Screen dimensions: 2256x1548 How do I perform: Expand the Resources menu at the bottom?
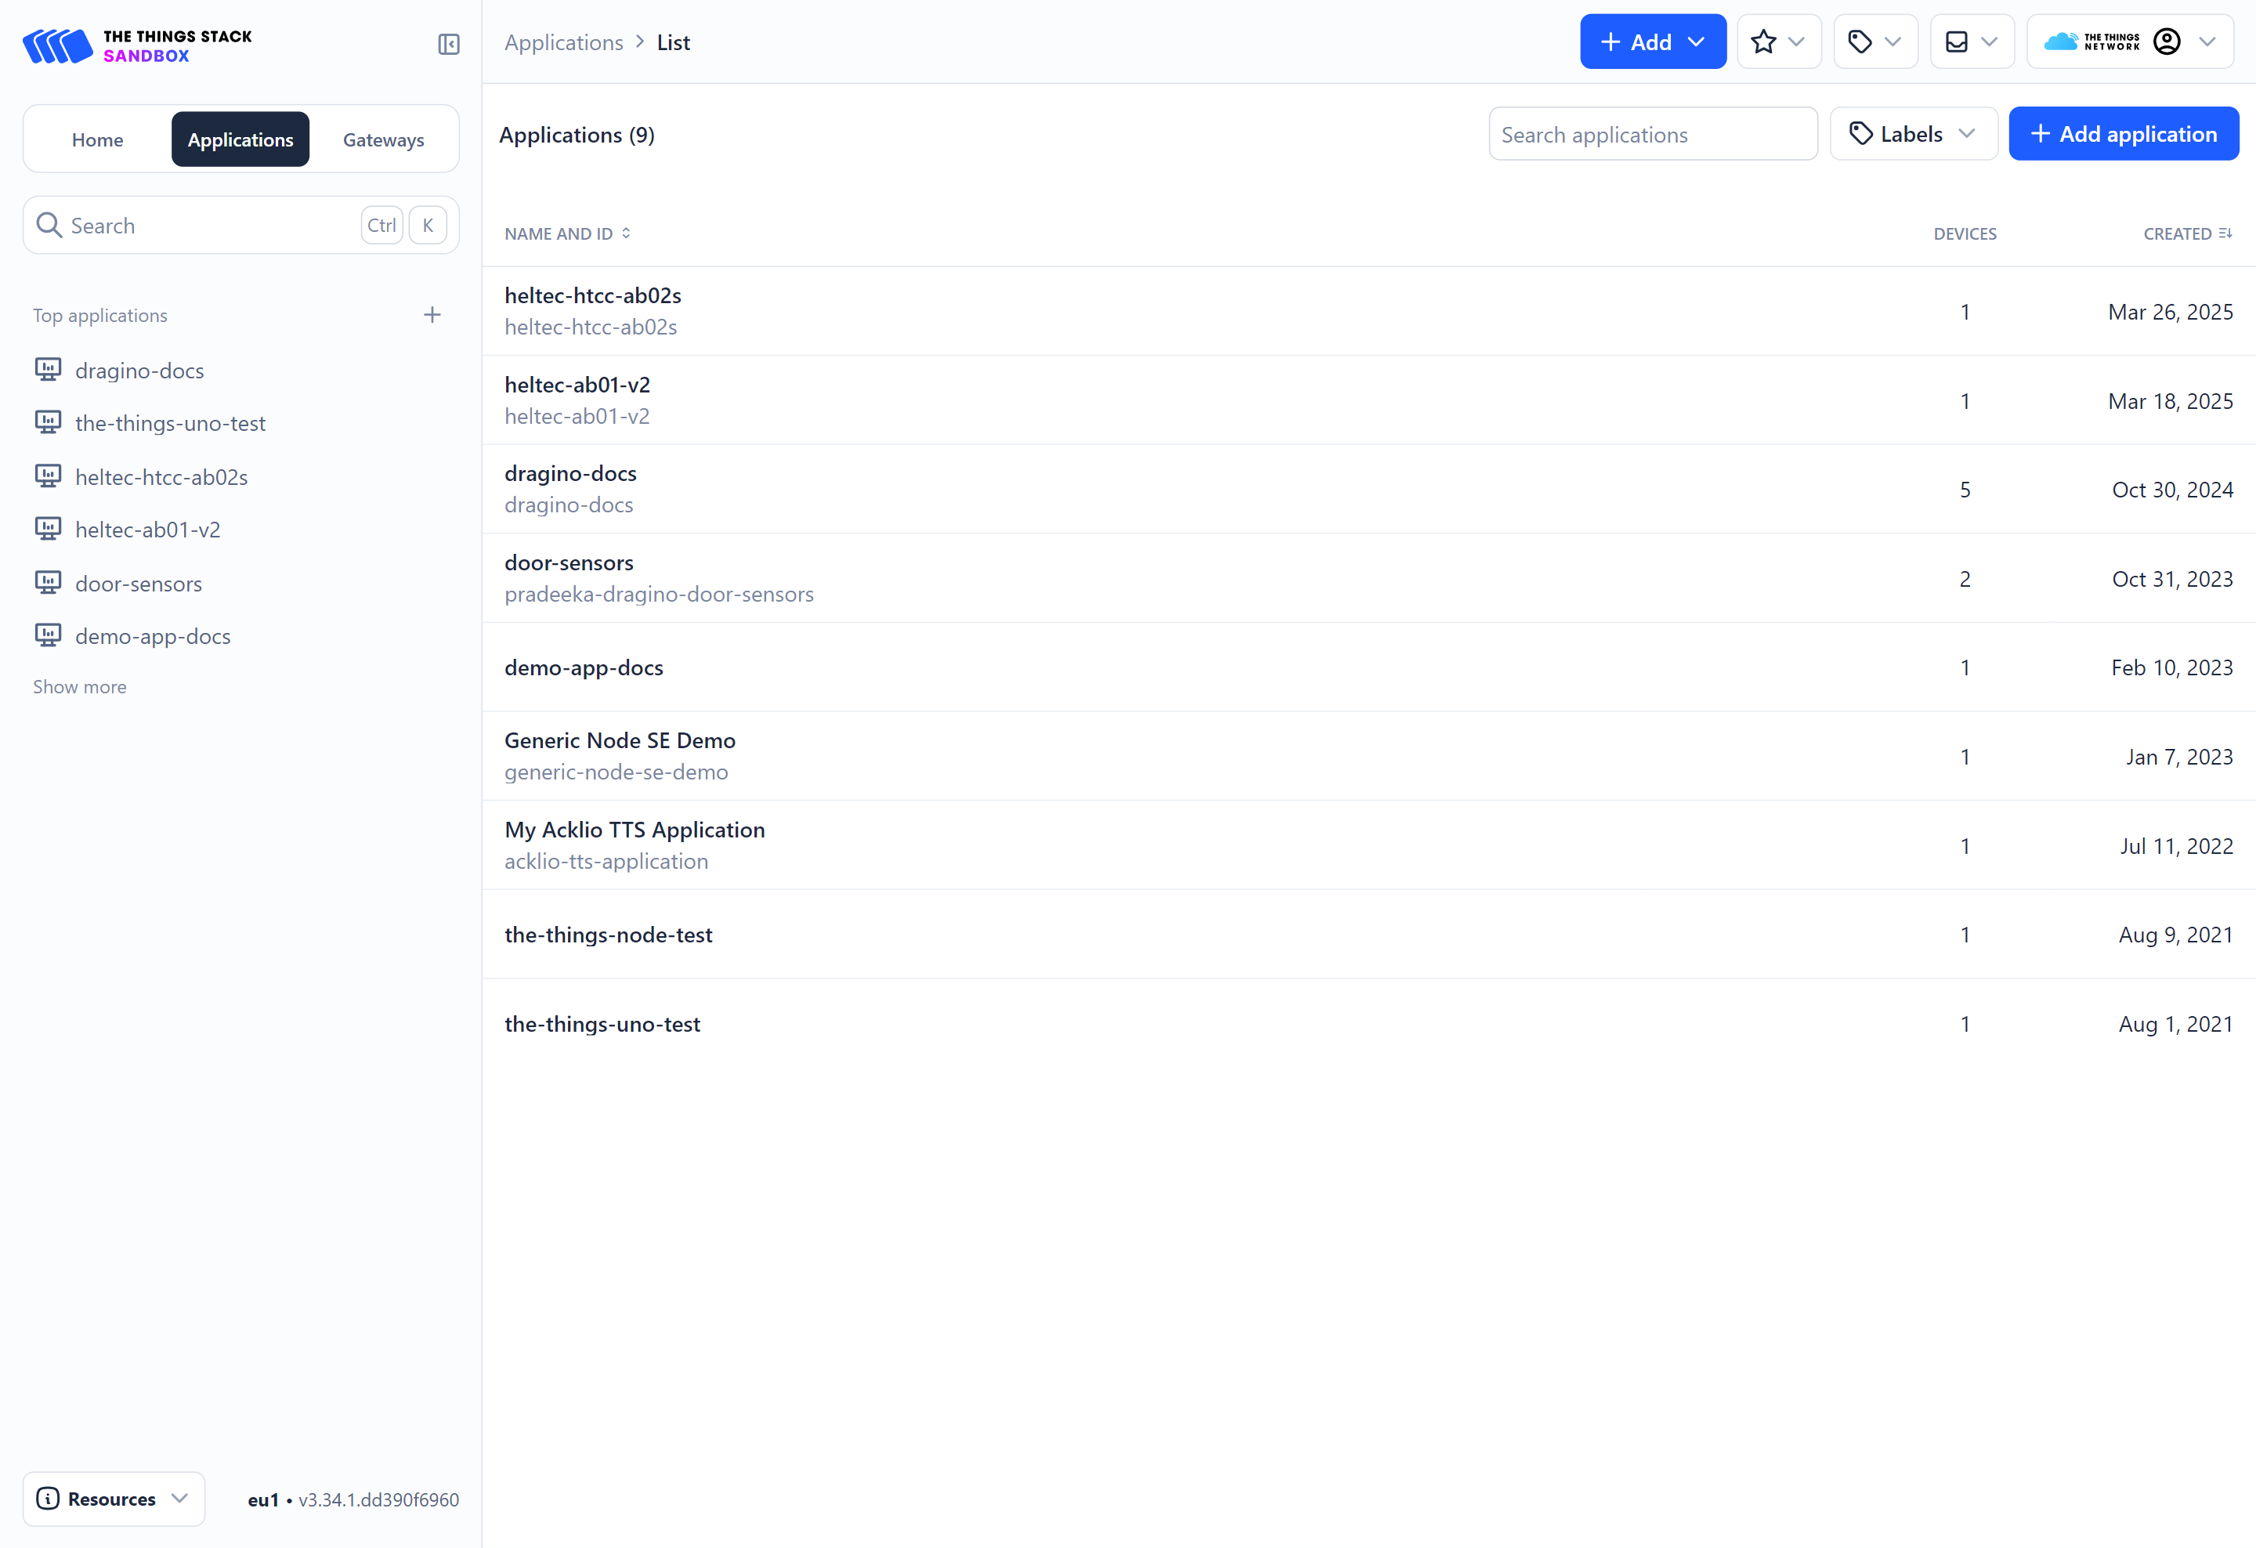(114, 1499)
